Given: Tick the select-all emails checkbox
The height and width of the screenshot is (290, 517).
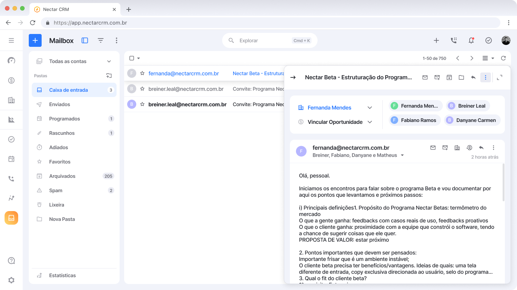Looking at the screenshot, I should pyautogui.click(x=132, y=58).
